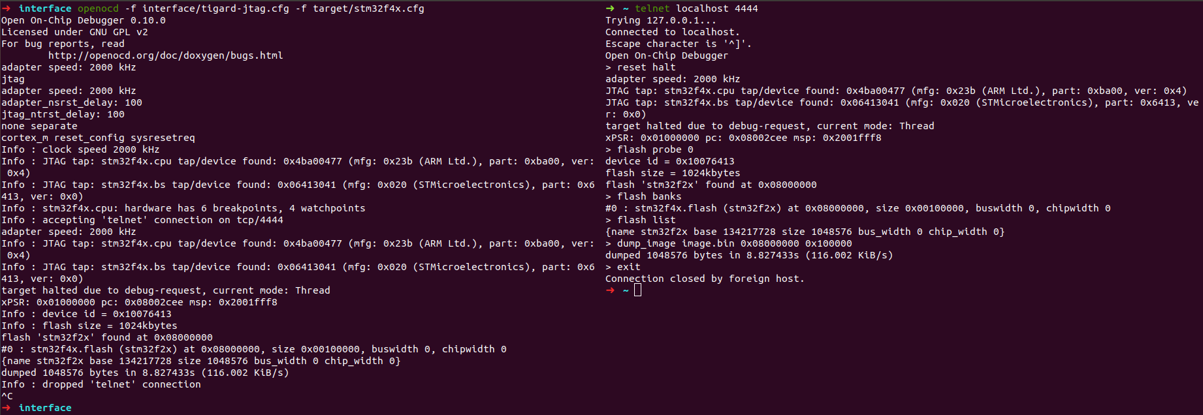Click the bottom-left red prompt arrow after ^C
The height and width of the screenshot is (415, 1203).
coord(6,408)
